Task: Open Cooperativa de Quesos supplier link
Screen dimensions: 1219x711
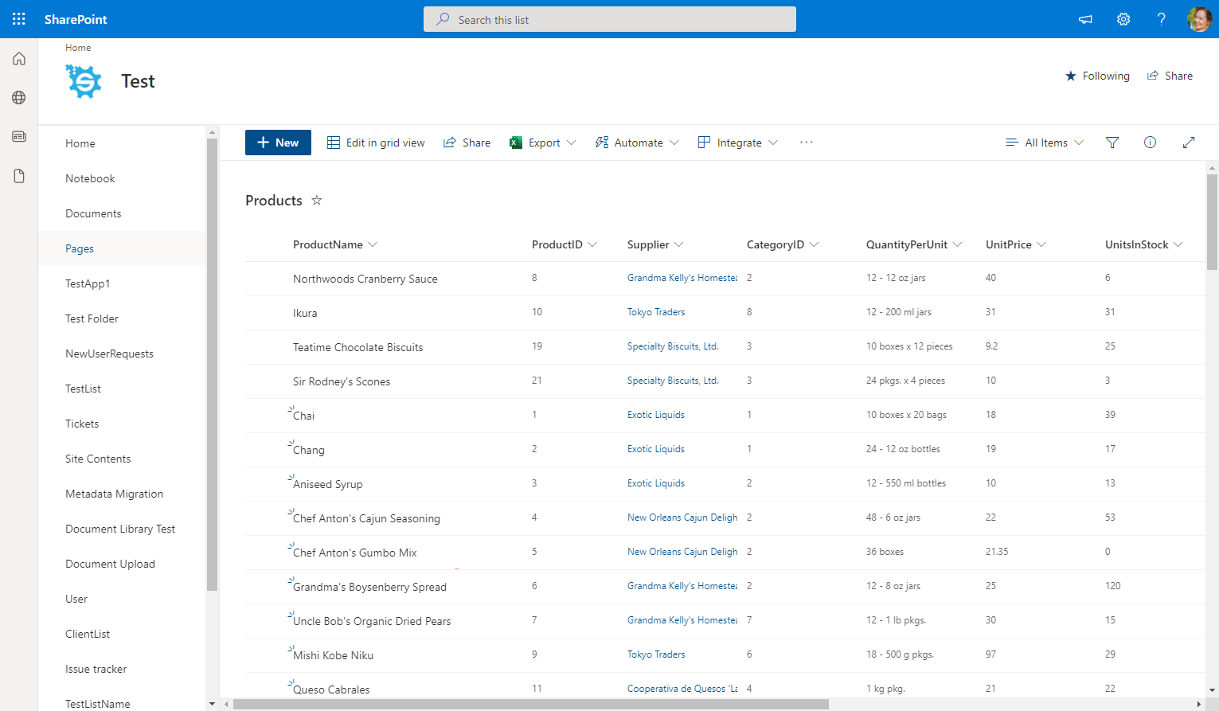Action: [682, 689]
